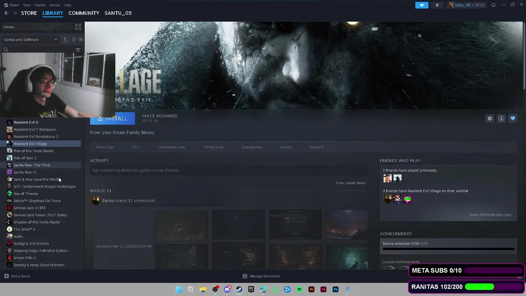Viewport: 526px width, 296px height.
Task: Open the notifications bell
Action: pyautogui.click(x=437, y=5)
